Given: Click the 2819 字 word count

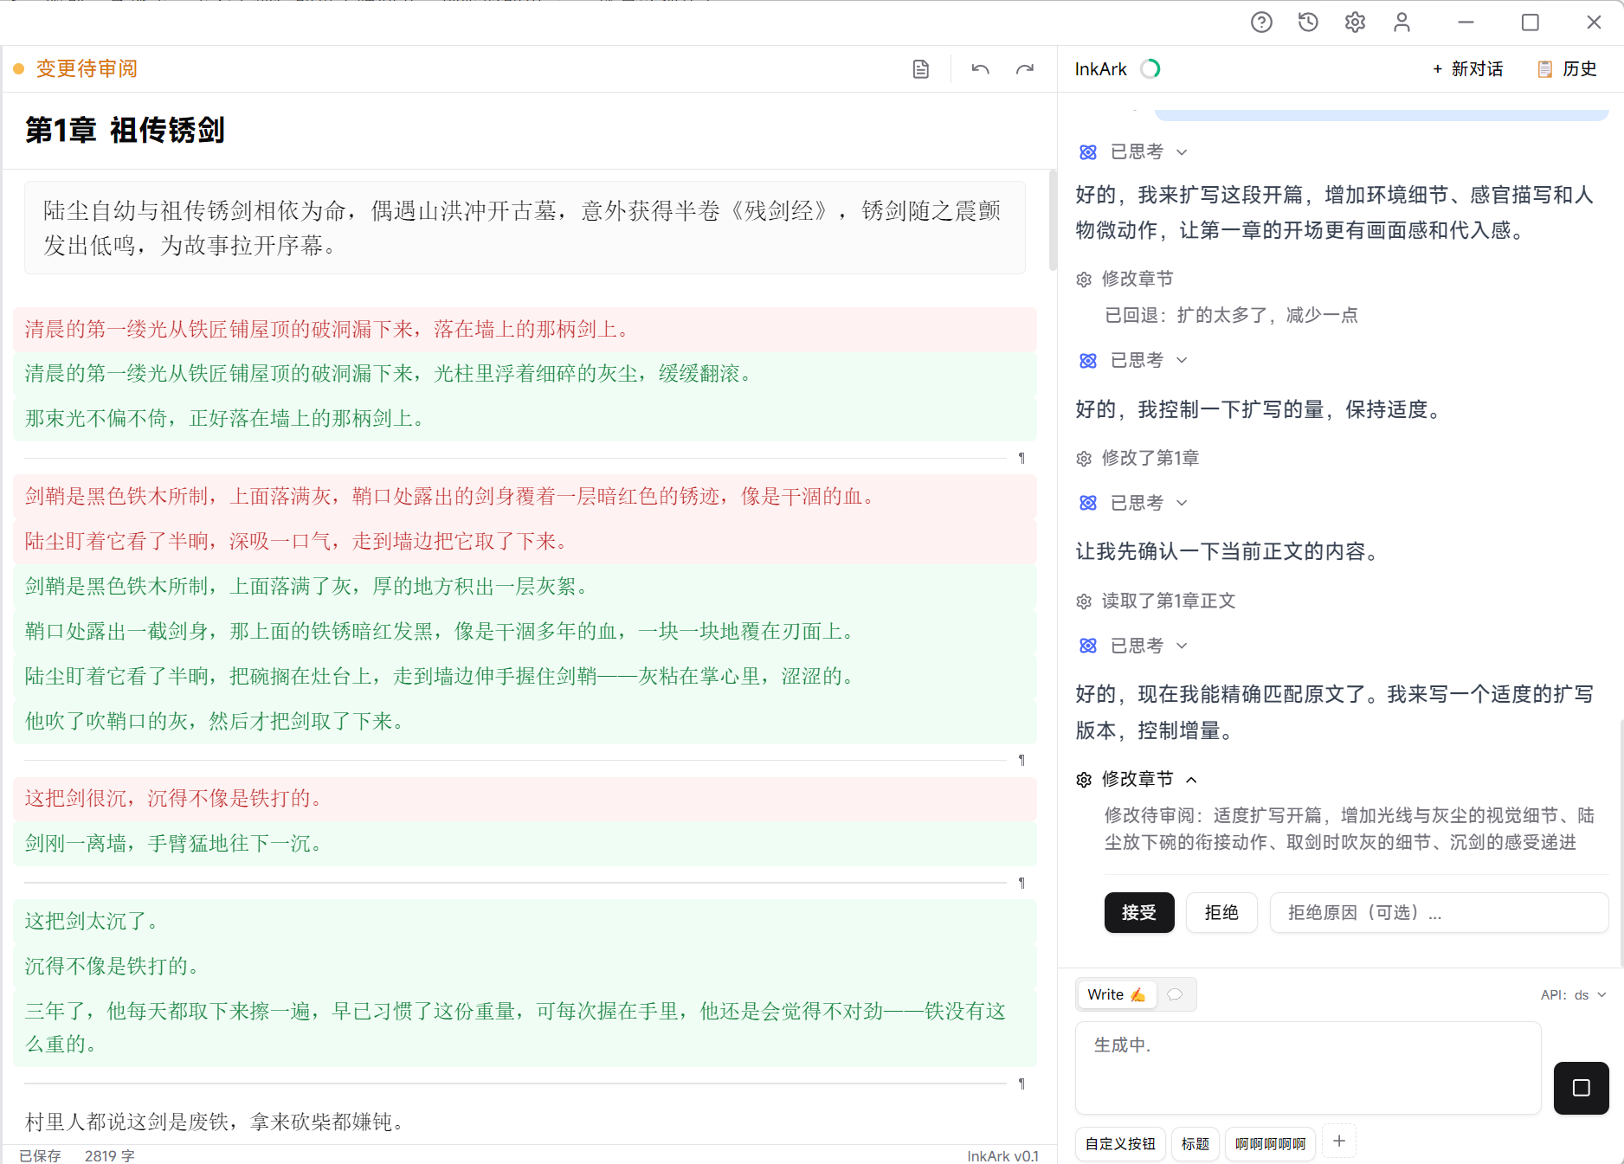Looking at the screenshot, I should 110,1155.
